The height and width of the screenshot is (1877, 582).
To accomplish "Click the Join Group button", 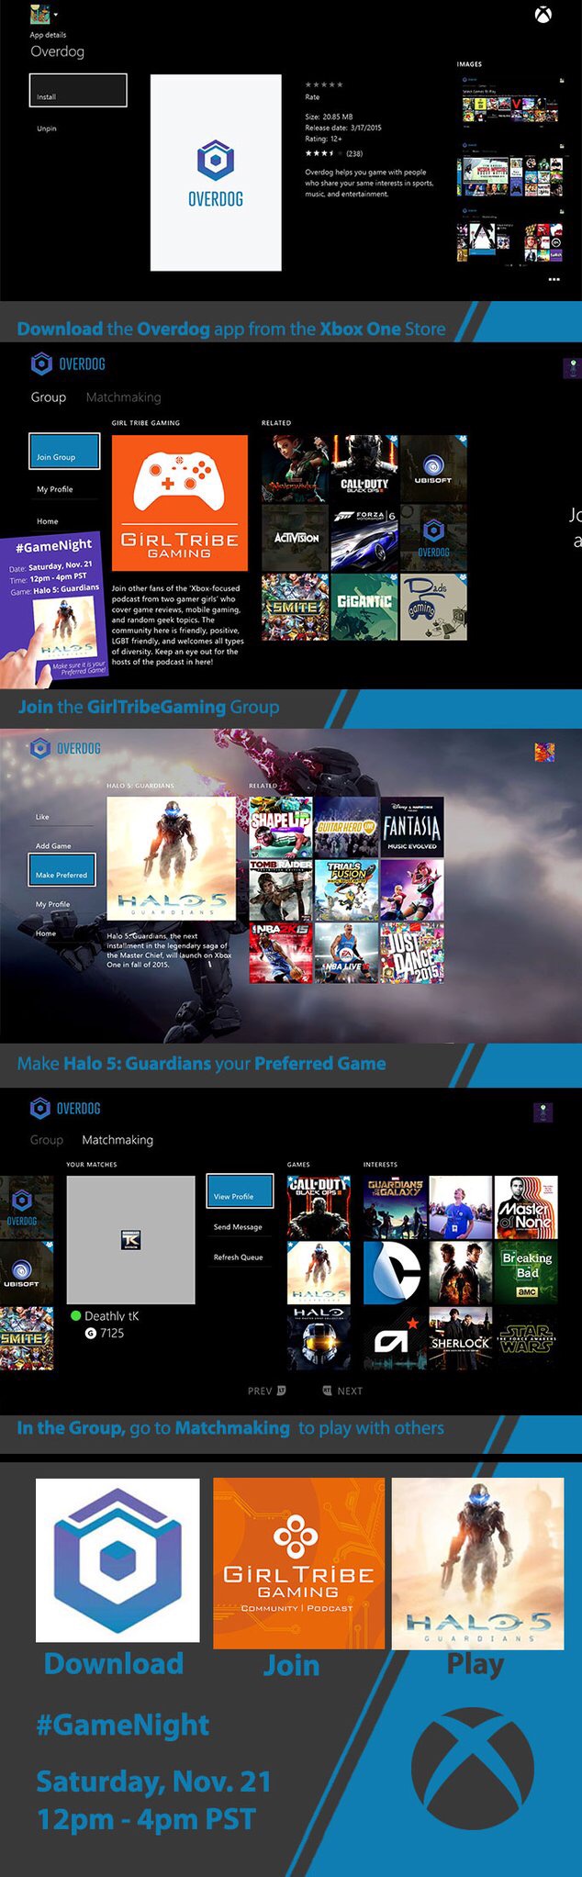I will click(x=64, y=450).
